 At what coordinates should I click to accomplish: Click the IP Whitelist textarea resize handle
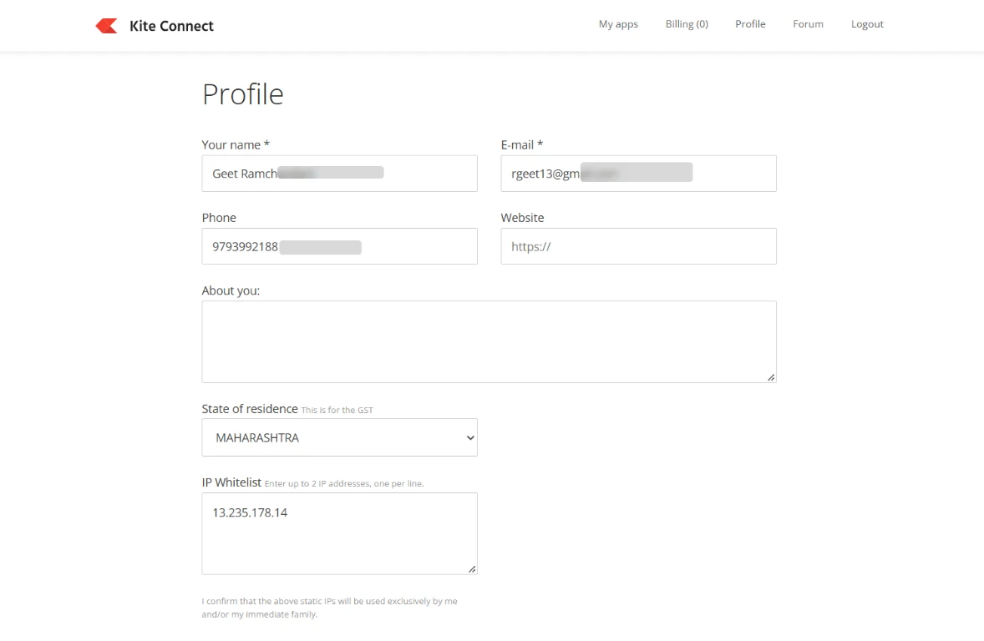(x=472, y=569)
